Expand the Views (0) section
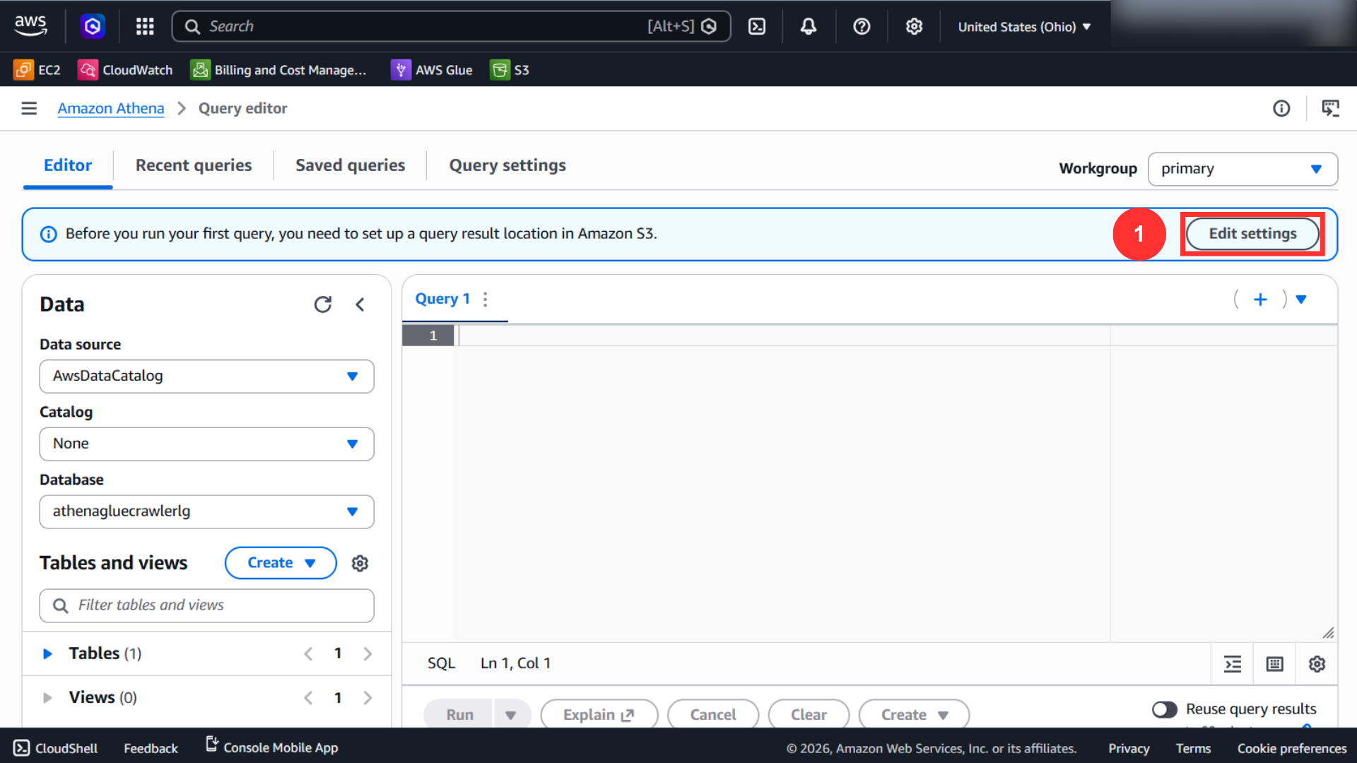This screenshot has width=1357, height=763. 47,698
